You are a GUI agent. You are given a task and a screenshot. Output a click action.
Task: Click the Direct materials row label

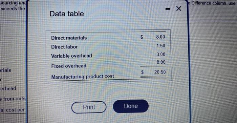coord(69,38)
